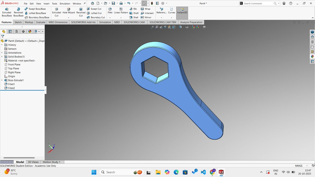315x177 pixels.
Task: Open the Options gear icon
Action: pos(162,3)
